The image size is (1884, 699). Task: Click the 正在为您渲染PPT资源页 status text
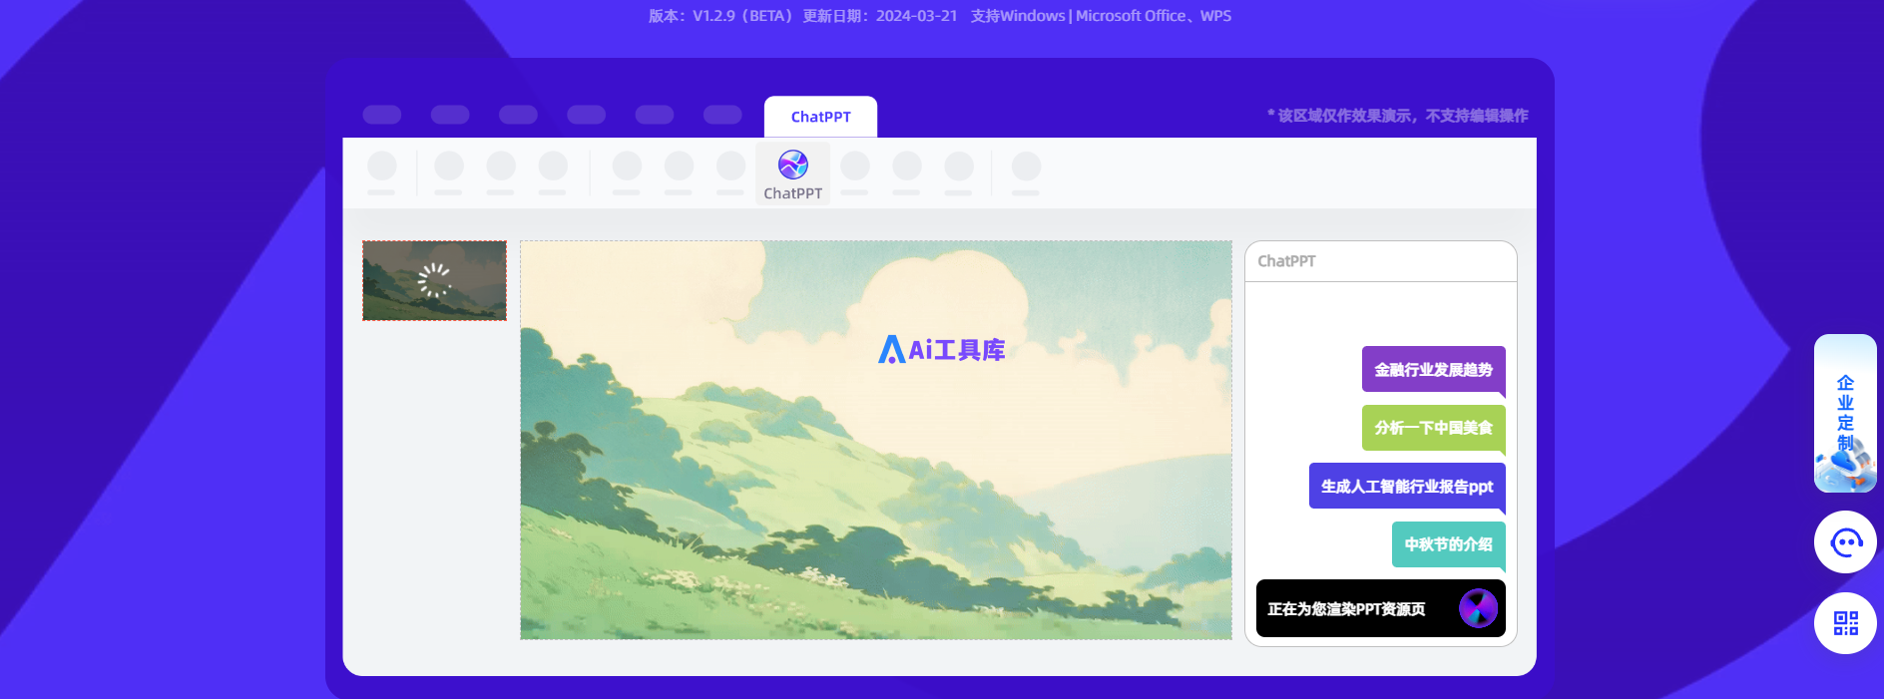pyautogui.click(x=1346, y=609)
